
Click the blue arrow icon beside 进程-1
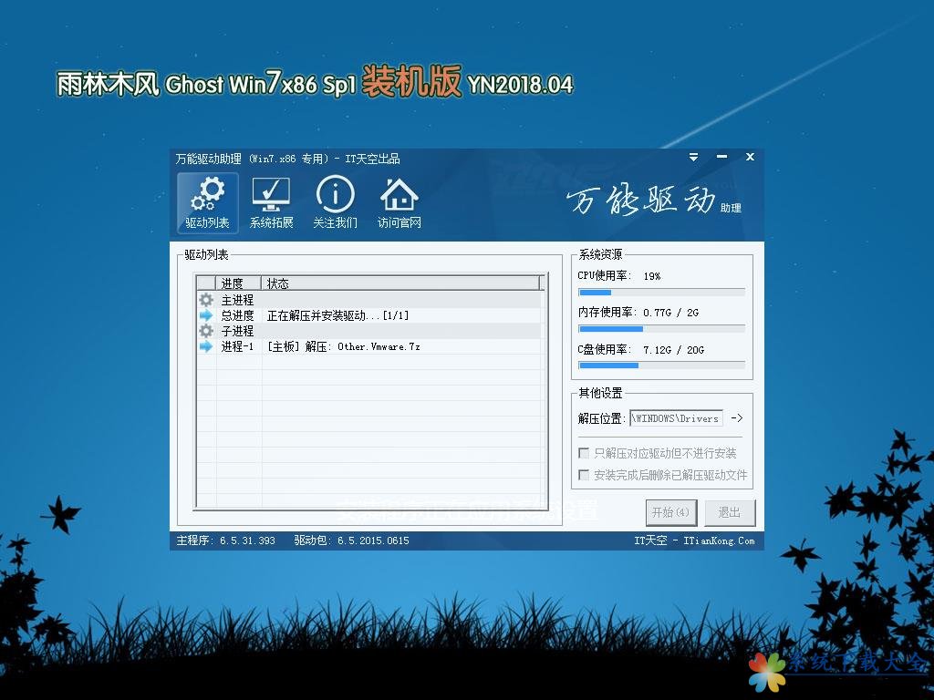[x=206, y=346]
